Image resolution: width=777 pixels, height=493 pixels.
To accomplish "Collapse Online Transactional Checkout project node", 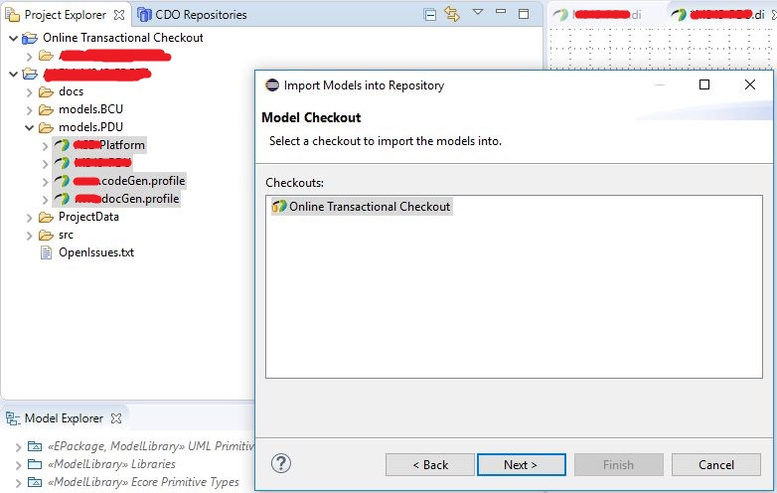I will pyautogui.click(x=13, y=38).
